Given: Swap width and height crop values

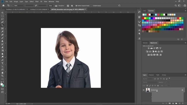Looking at the screenshot, I should click(x=36, y=6).
